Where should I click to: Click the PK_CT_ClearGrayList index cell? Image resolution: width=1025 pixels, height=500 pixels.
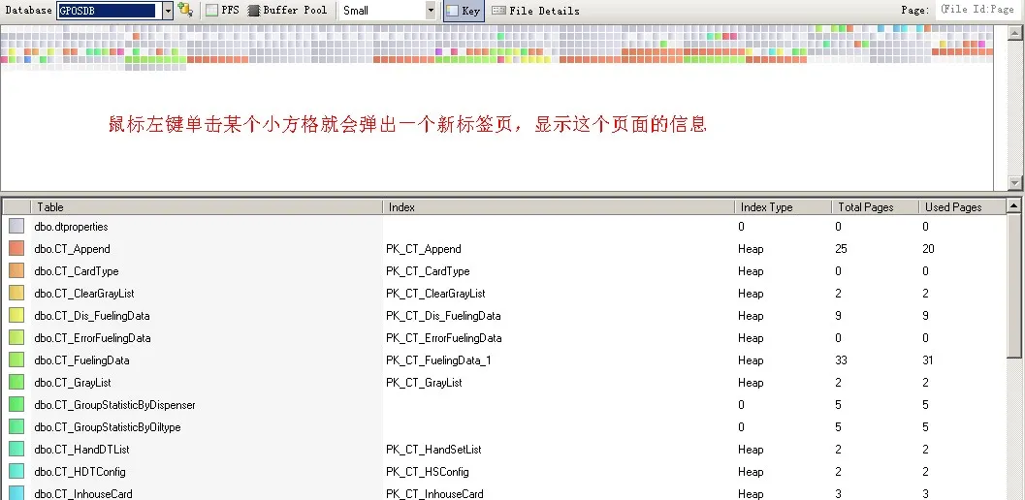pos(435,294)
